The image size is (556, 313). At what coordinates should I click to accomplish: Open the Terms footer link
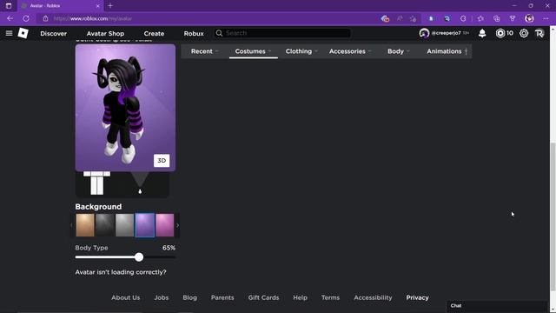tap(330, 297)
